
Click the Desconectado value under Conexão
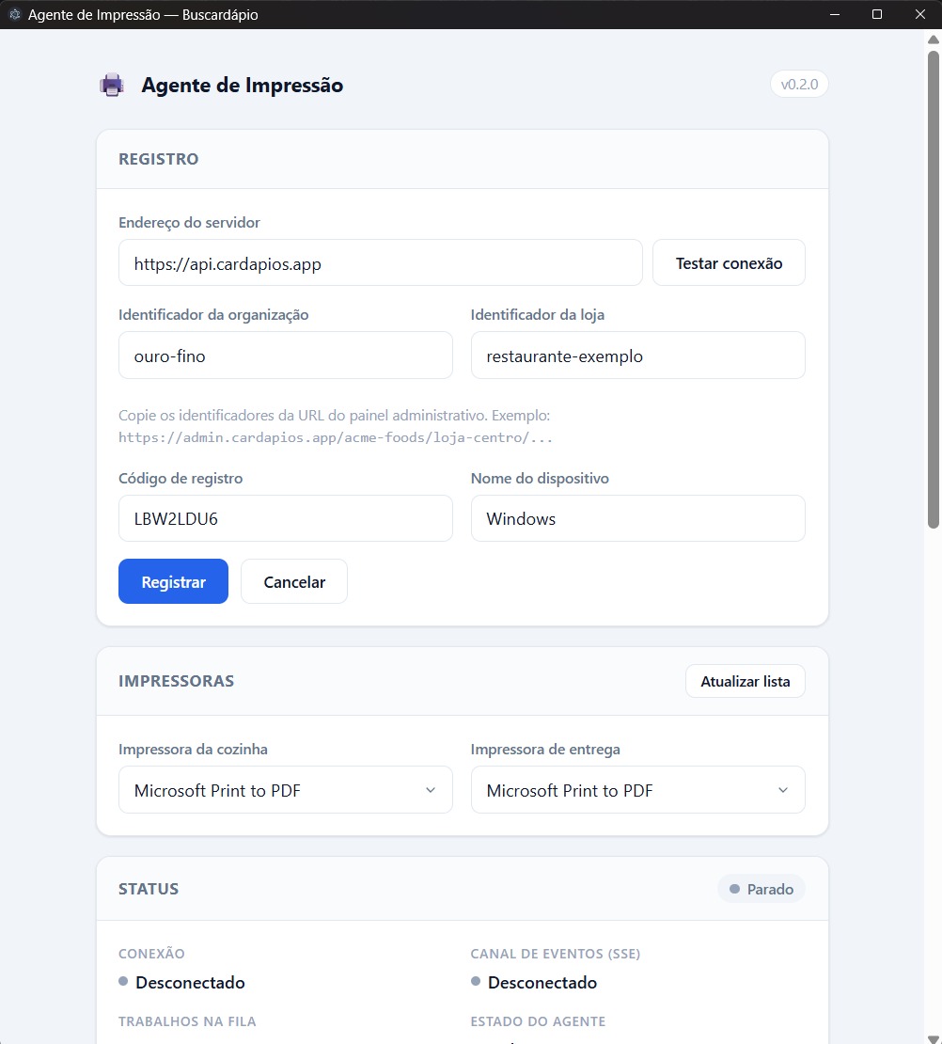190,982
